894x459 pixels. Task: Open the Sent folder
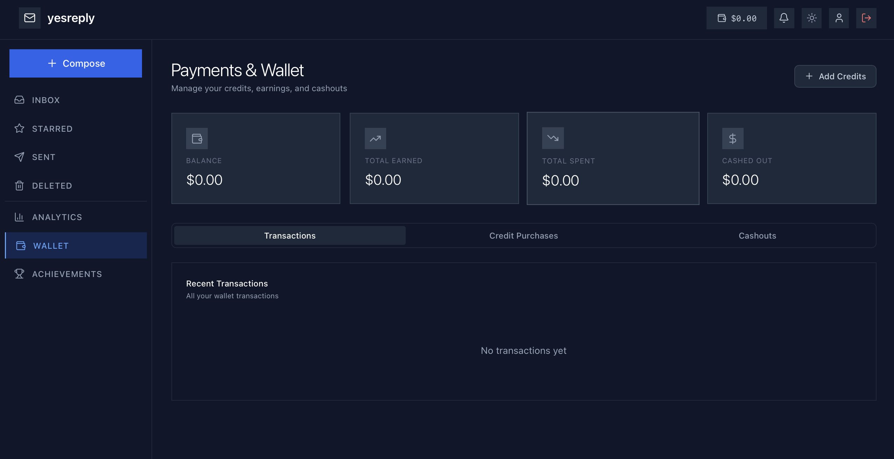point(44,157)
